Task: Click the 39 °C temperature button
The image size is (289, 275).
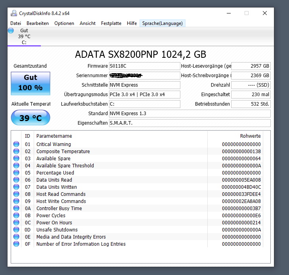Action: click(x=31, y=118)
